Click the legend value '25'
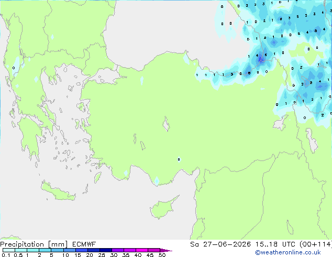The width and height of the screenshot is (332, 257). [102, 255]
